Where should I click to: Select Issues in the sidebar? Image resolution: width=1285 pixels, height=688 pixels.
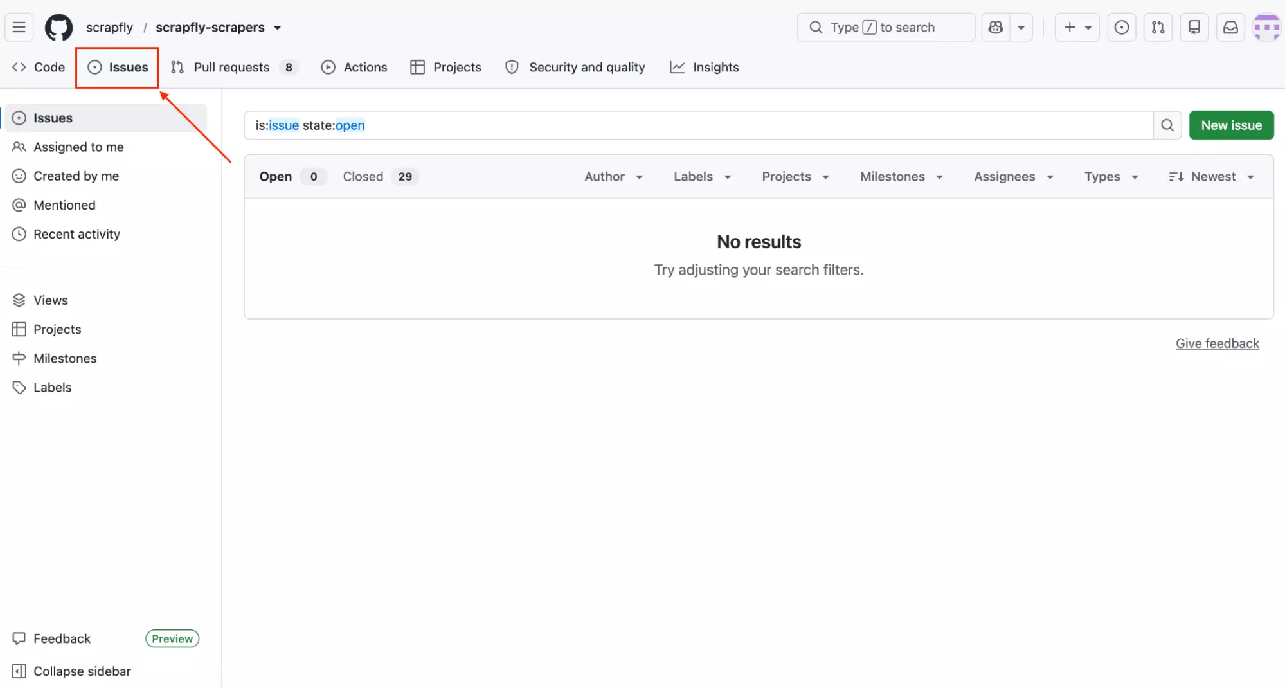[x=106, y=118]
